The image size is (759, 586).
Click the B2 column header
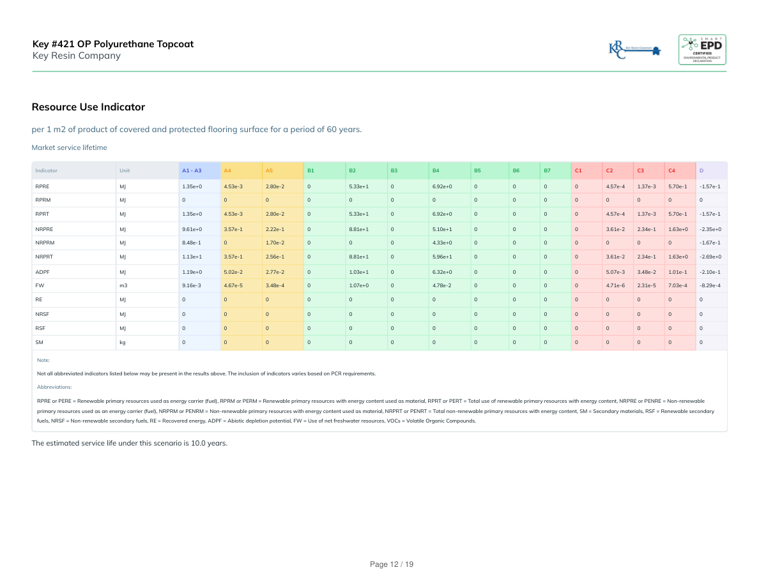pos(352,170)
